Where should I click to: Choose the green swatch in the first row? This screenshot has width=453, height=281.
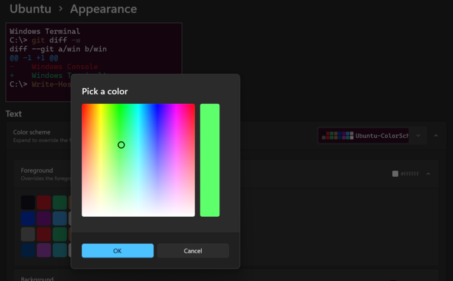point(60,203)
